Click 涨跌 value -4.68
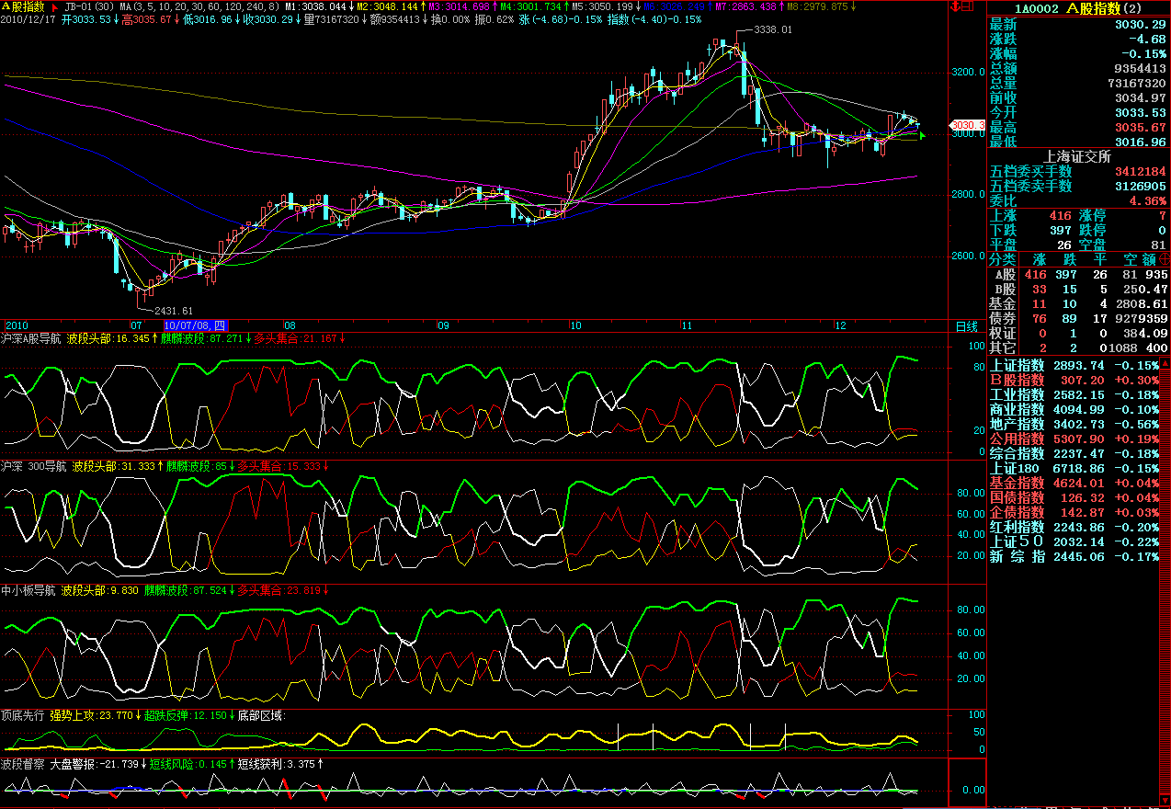The image size is (1171, 809). (x=1148, y=40)
